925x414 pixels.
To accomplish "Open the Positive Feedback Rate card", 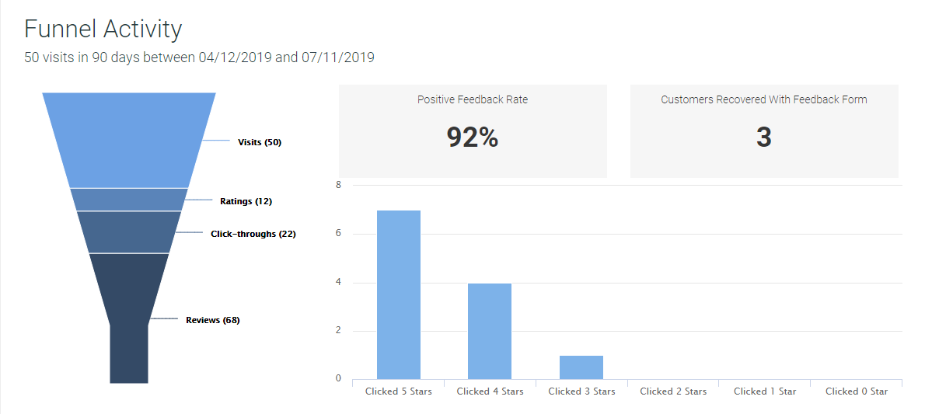I will coord(473,131).
